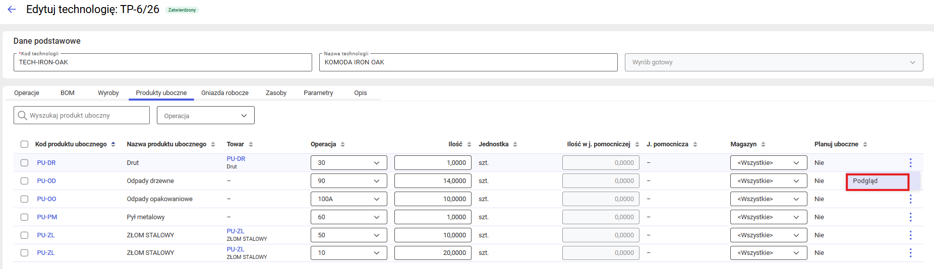
Task: Choose Podgląd from the context menu
Action: pos(878,181)
